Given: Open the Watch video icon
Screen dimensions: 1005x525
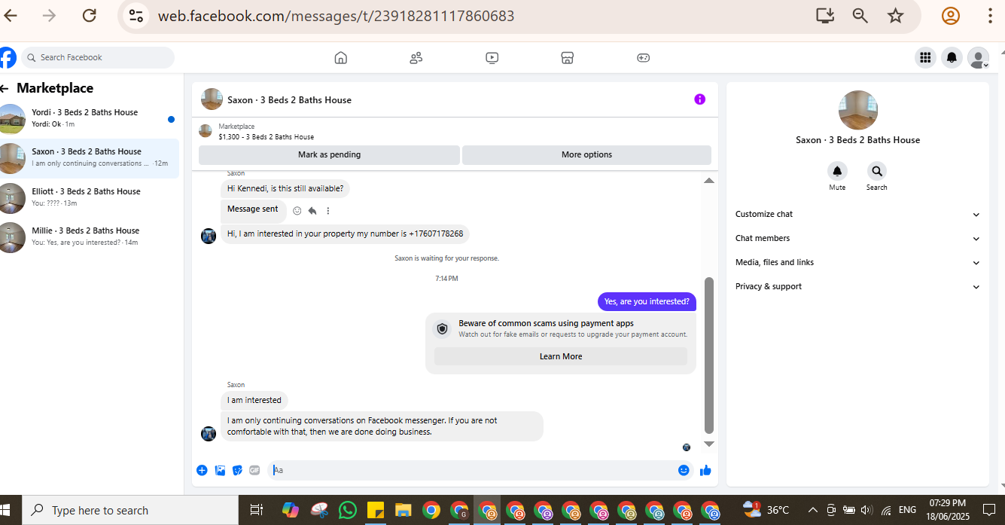Looking at the screenshot, I should (492, 58).
